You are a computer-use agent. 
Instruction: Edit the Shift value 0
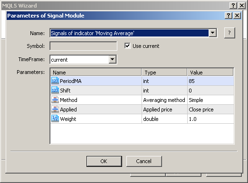(x=210, y=91)
